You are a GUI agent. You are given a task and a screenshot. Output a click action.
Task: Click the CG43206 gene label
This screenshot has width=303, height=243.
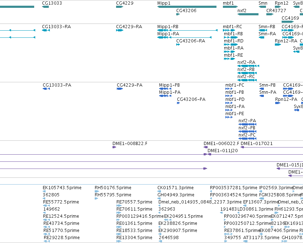tap(186, 10)
